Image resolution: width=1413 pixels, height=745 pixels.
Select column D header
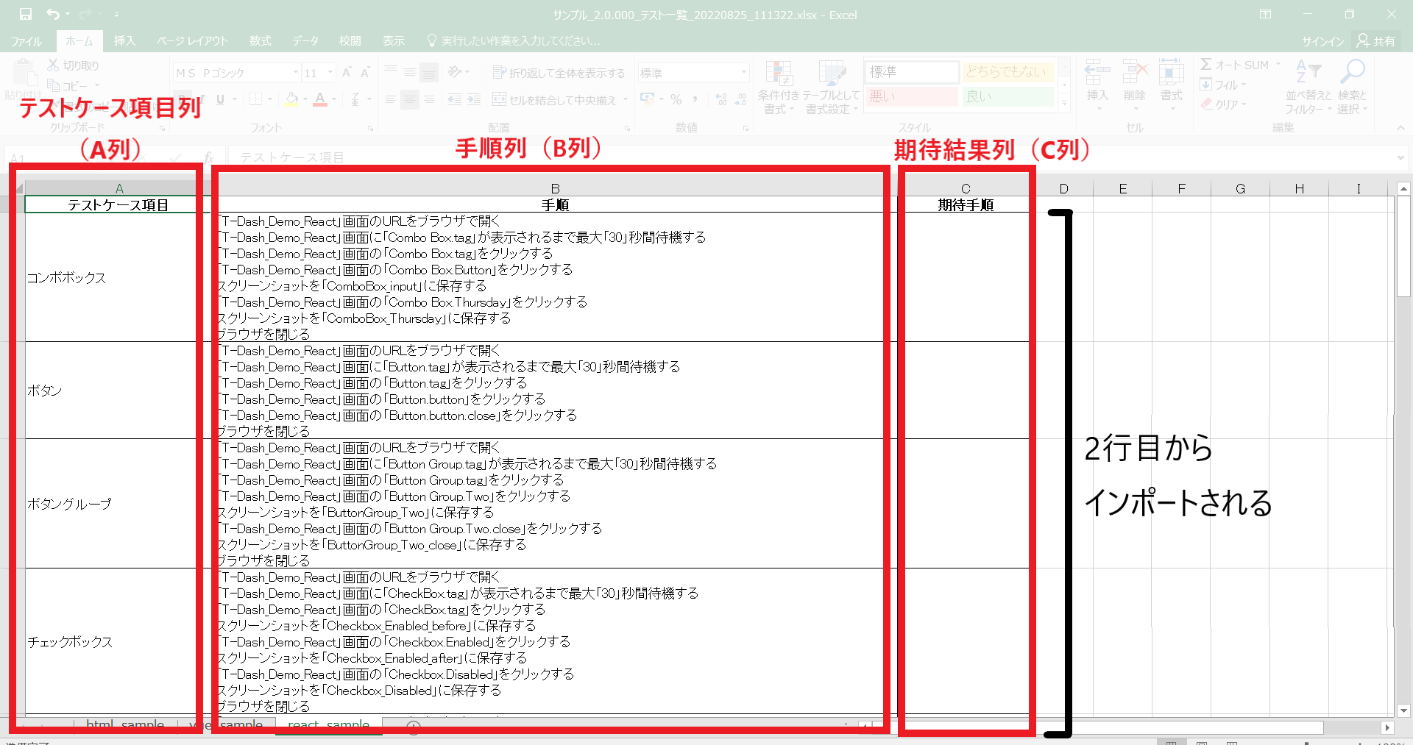[1063, 189]
